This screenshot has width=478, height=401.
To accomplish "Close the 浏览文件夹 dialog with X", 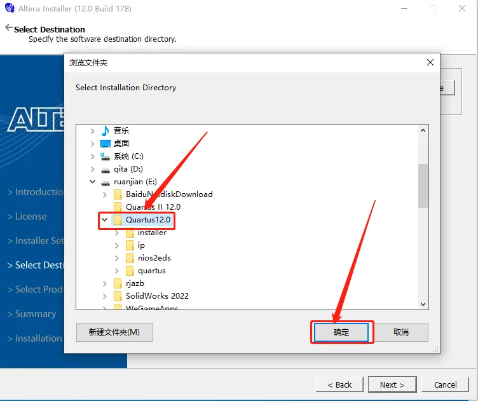I will pyautogui.click(x=430, y=62).
